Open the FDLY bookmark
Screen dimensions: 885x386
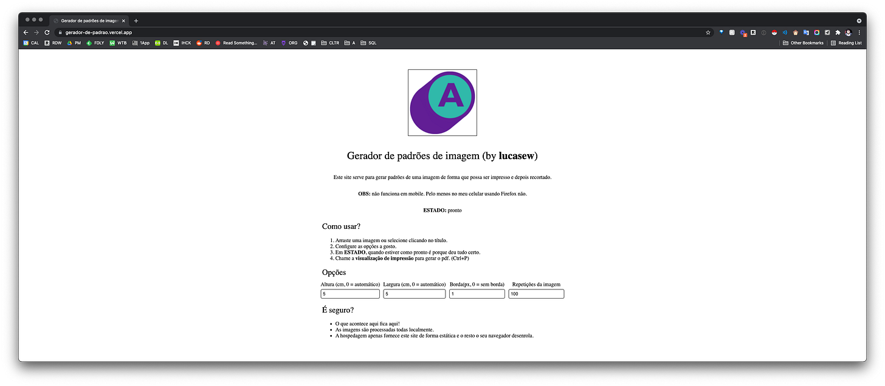click(x=95, y=43)
